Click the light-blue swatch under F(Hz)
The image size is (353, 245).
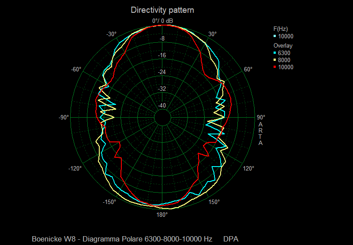coord(275,37)
